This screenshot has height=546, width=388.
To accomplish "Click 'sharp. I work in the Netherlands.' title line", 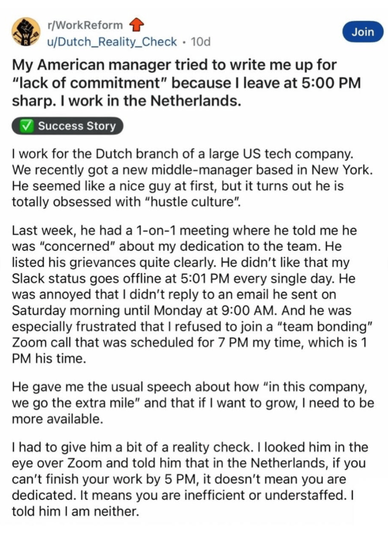I will pos(127,101).
